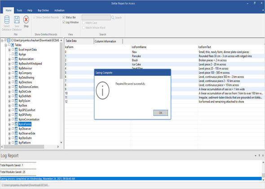Click the Select Database icon

7,20
